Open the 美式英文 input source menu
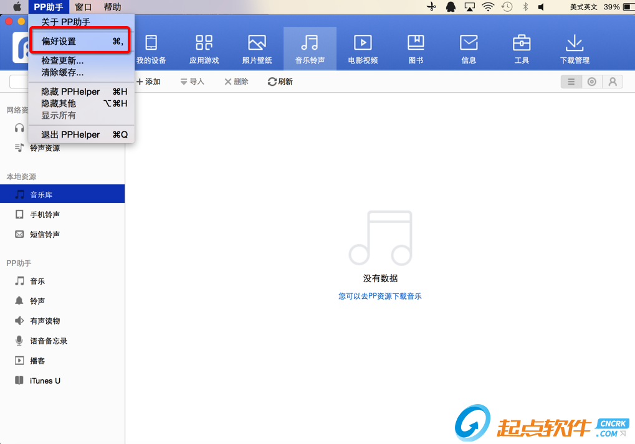This screenshot has height=444, width=635. click(583, 7)
